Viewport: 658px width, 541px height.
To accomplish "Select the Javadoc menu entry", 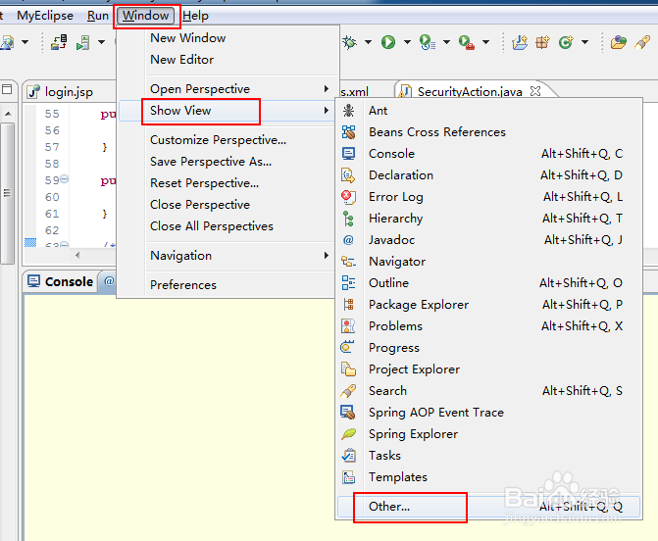I will click(x=488, y=240).
